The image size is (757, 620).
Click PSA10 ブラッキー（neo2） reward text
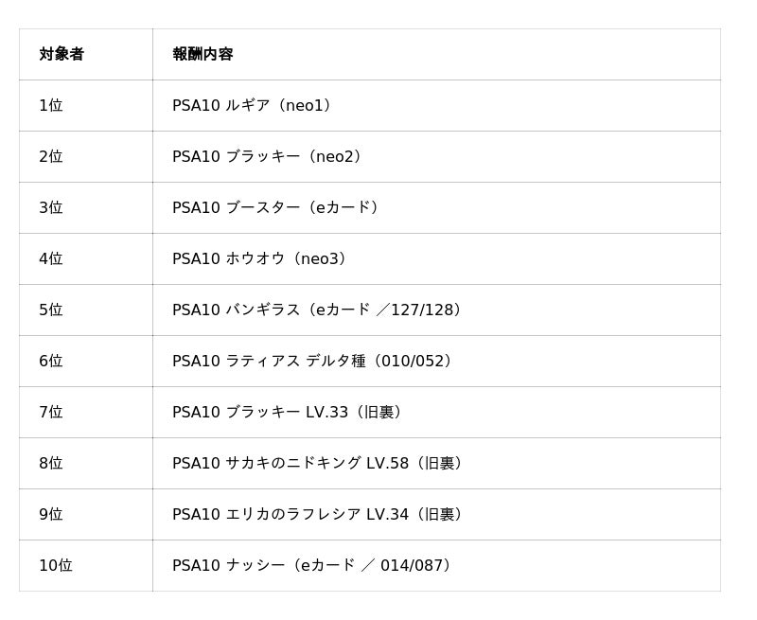click(x=269, y=156)
